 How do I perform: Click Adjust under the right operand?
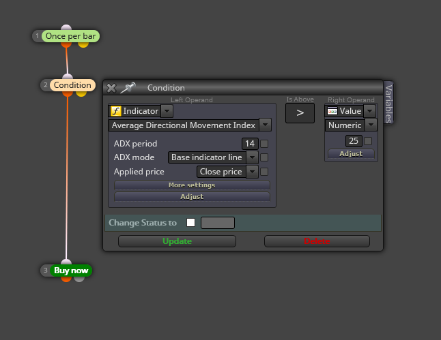point(351,154)
